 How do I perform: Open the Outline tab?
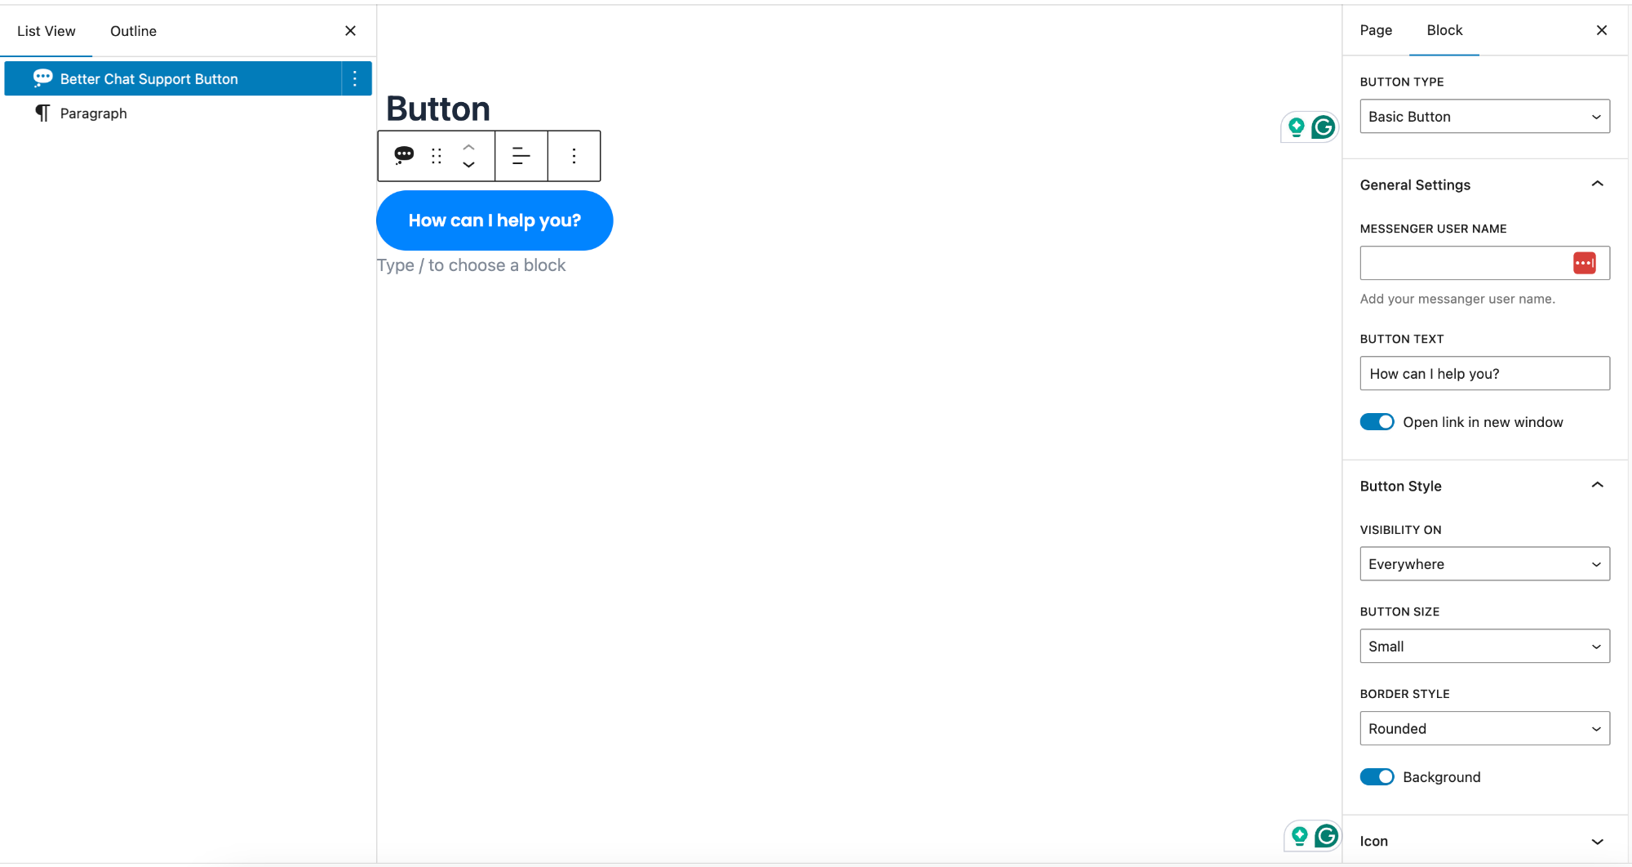coord(132,30)
